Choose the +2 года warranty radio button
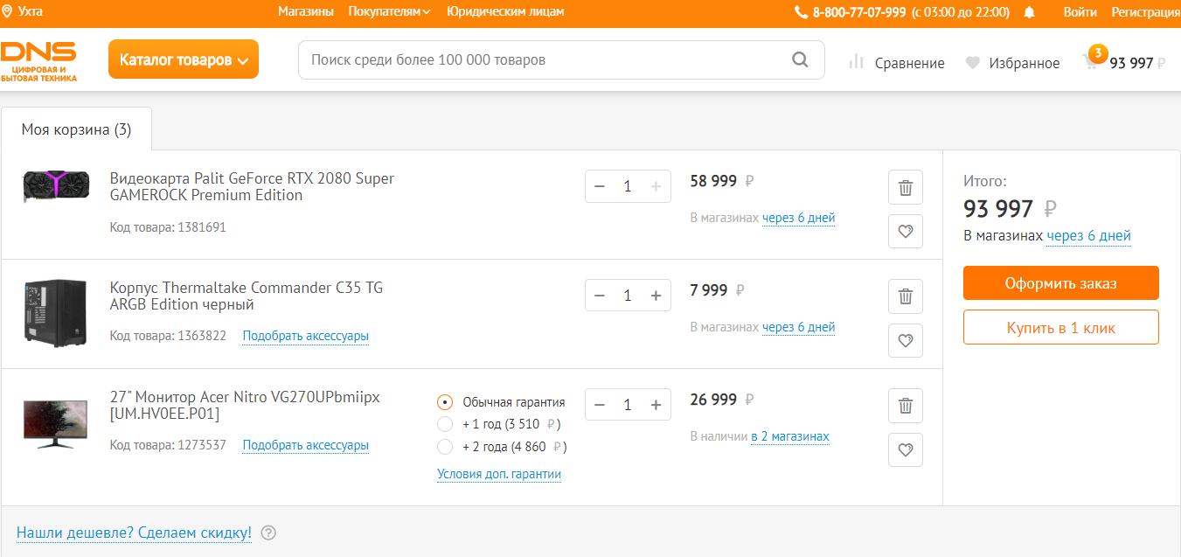Image resolution: width=1181 pixels, height=557 pixels. coord(445,447)
